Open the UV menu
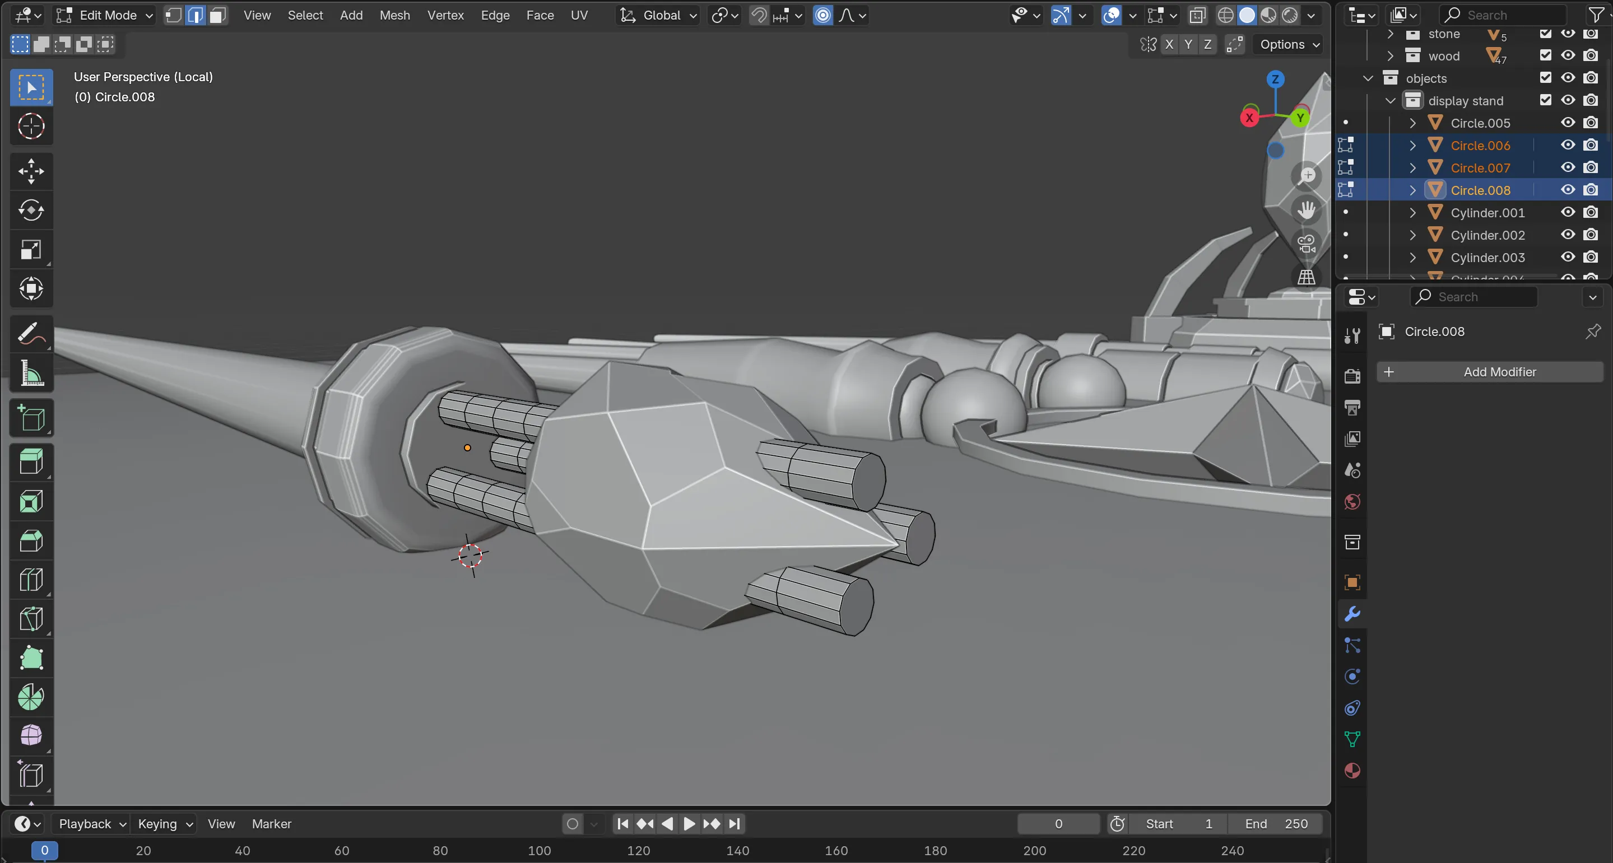Image resolution: width=1613 pixels, height=863 pixels. point(579,15)
